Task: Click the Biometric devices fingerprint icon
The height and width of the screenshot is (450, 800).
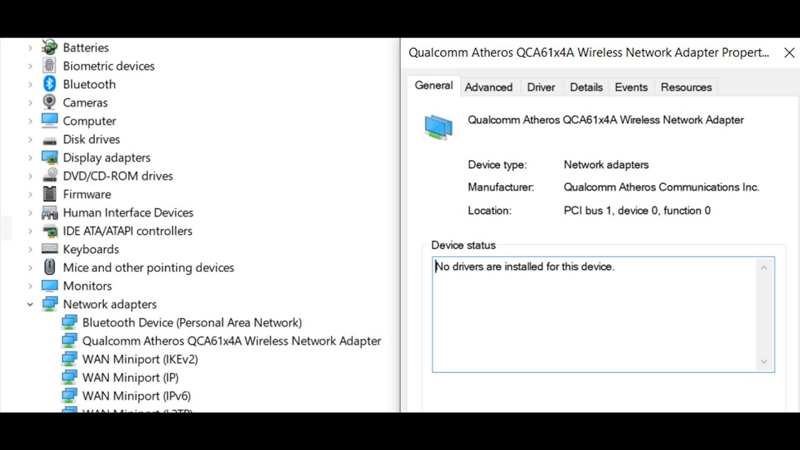Action: [x=49, y=66]
